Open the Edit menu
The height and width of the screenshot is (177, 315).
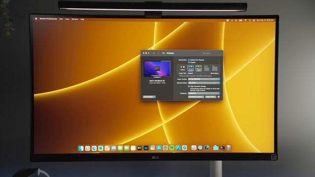pyautogui.click(x=61, y=19)
